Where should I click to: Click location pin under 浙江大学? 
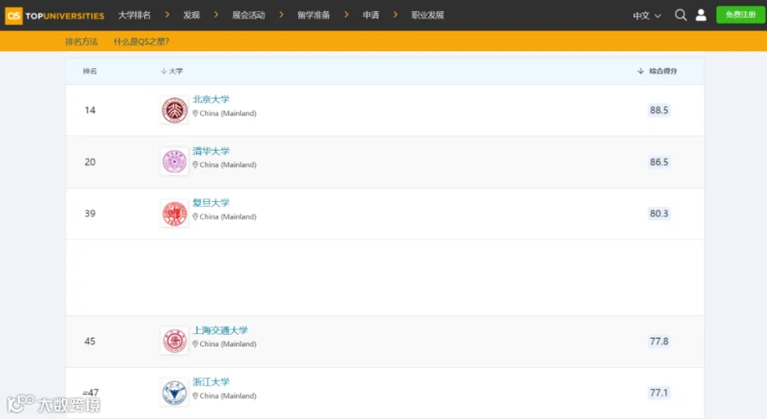tap(195, 395)
